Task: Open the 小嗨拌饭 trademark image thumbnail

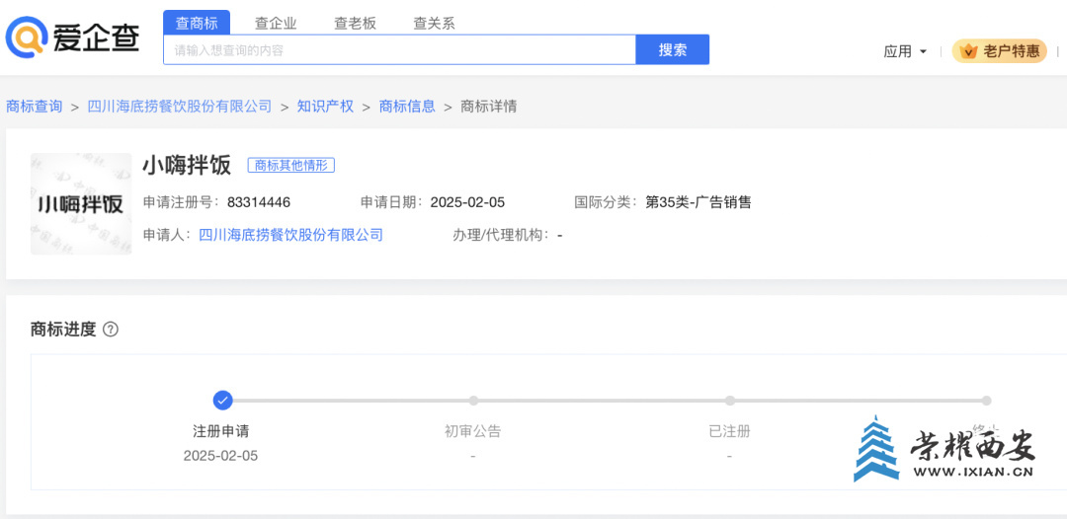Action: click(81, 204)
